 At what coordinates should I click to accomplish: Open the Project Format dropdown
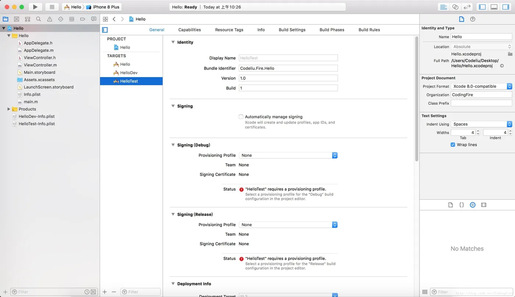point(482,86)
